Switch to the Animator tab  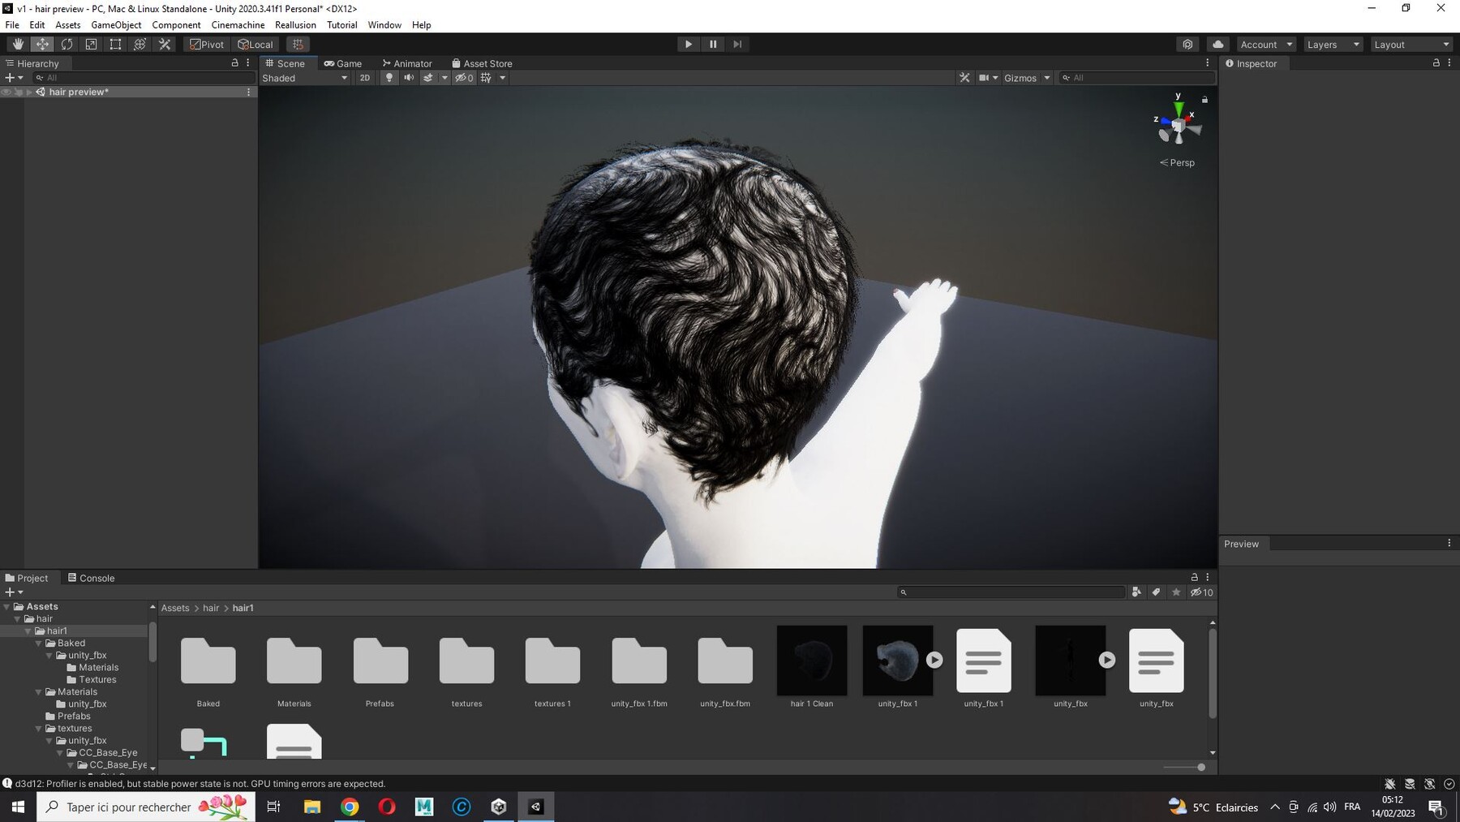click(x=407, y=63)
